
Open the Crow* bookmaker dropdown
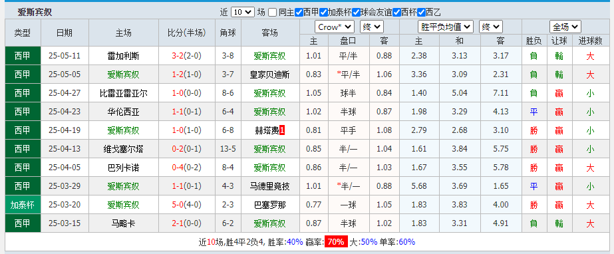335,27
